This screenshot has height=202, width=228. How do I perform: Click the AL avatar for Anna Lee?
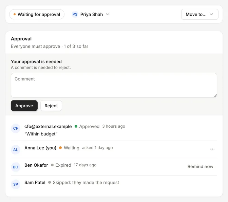coord(16,150)
